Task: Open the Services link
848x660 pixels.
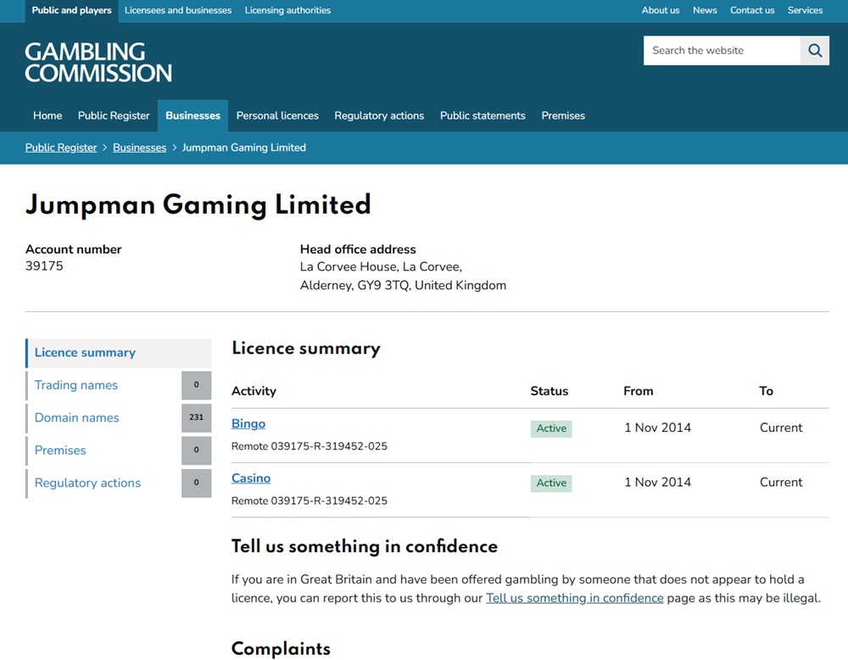Action: coord(805,10)
